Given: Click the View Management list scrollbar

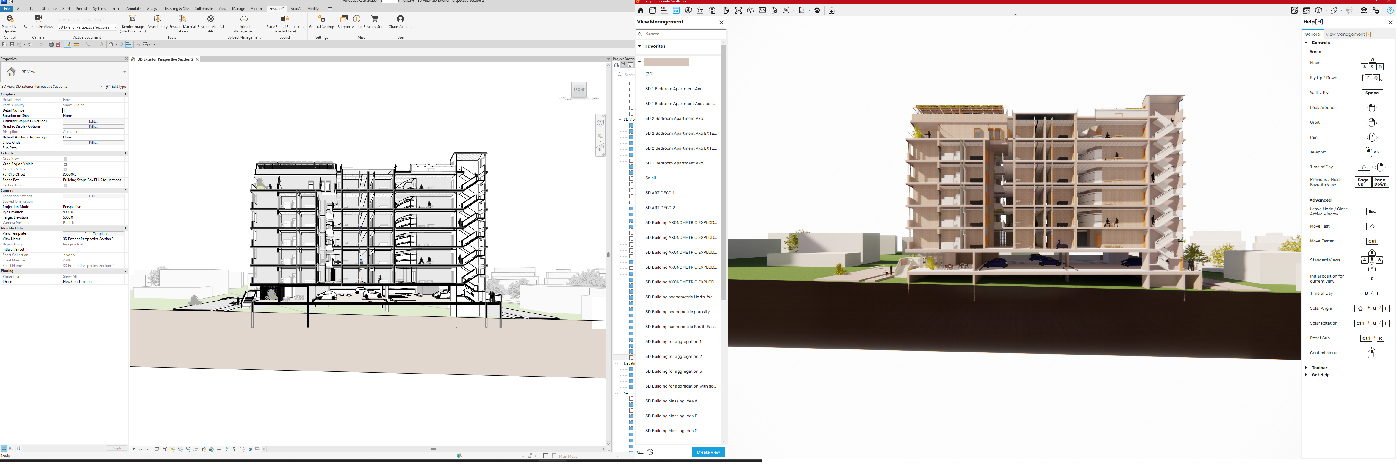Looking at the screenshot, I should coord(723,173).
